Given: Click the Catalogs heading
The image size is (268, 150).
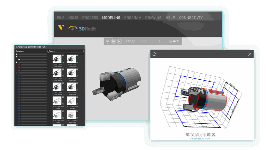Looking at the screenshot, I should click(20, 51).
